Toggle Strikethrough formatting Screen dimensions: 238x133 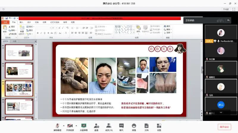click(52, 33)
